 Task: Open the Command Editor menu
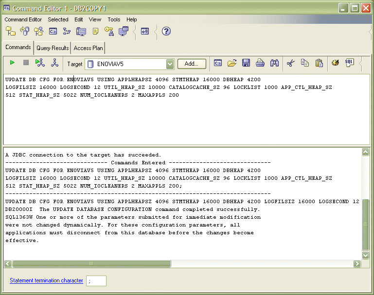pos(23,19)
